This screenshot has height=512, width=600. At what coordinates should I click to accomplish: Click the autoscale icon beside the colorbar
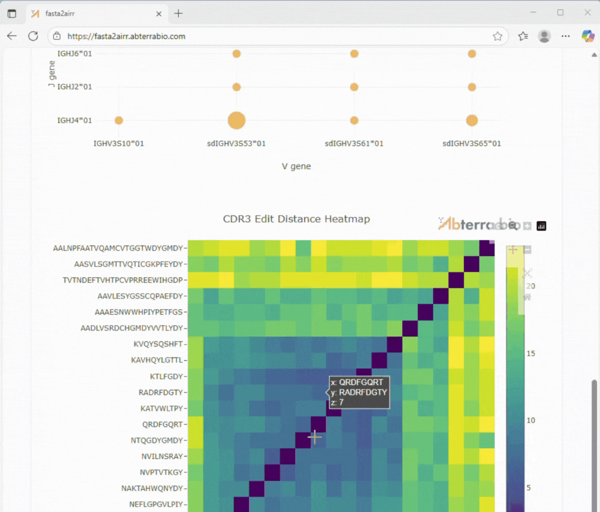(x=527, y=273)
